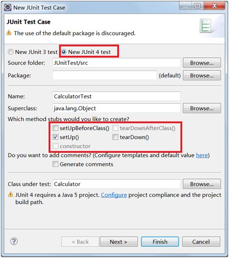Click the help question mark icon
This screenshot has width=229, height=258.
(x=14, y=241)
